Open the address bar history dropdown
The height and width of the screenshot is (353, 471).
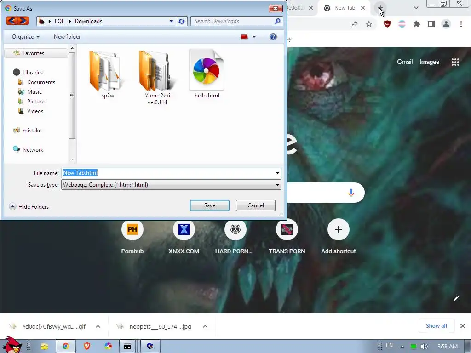pos(171,21)
